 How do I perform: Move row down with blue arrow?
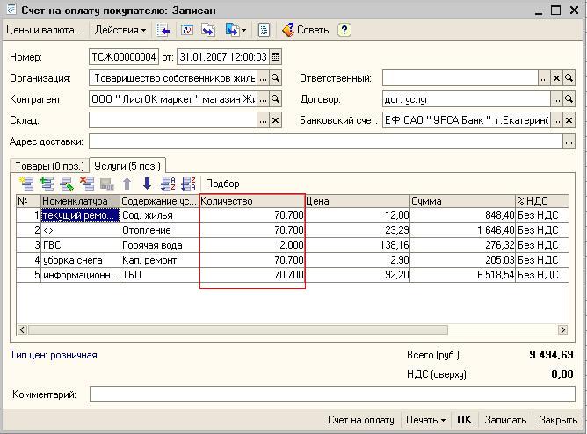[x=147, y=184]
